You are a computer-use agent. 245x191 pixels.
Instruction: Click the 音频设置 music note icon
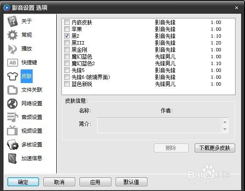click(x=12, y=117)
